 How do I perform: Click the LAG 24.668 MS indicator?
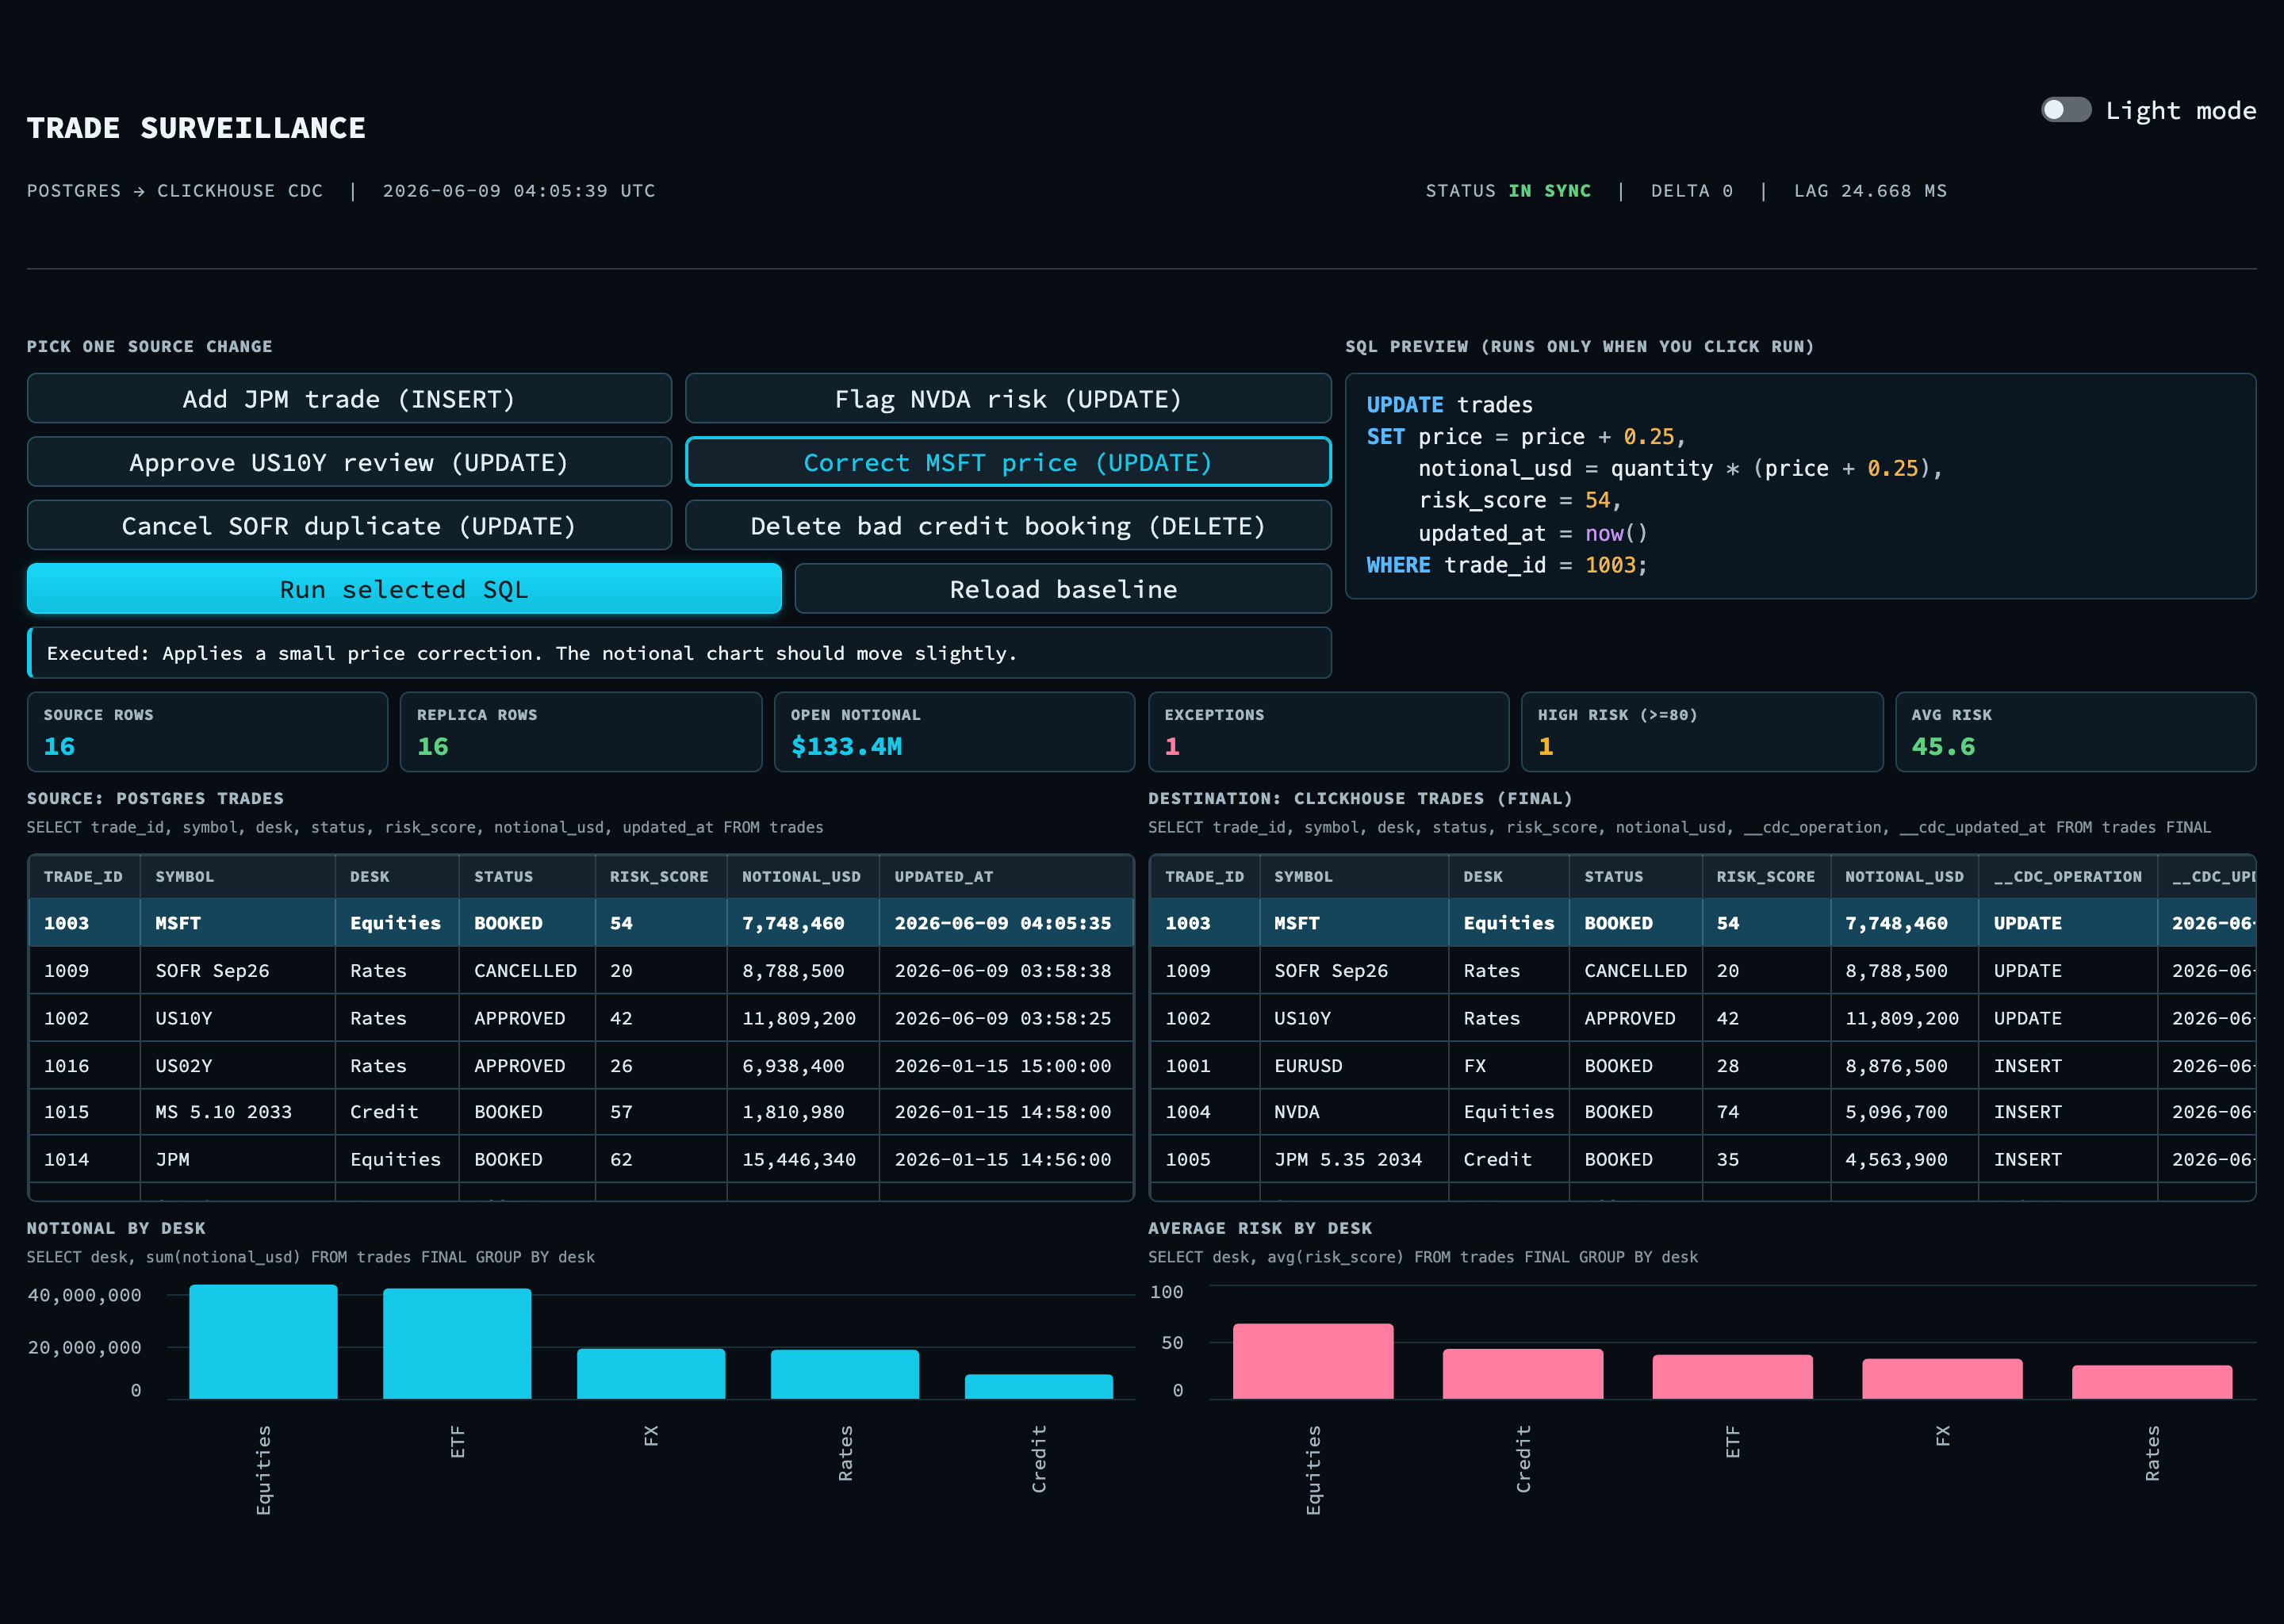(x=1870, y=191)
